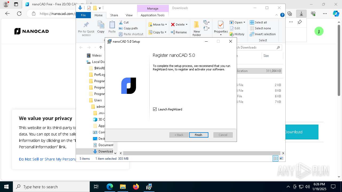Click Select none in ribbon
This screenshot has height=192, width=342.
click(x=260, y=28)
